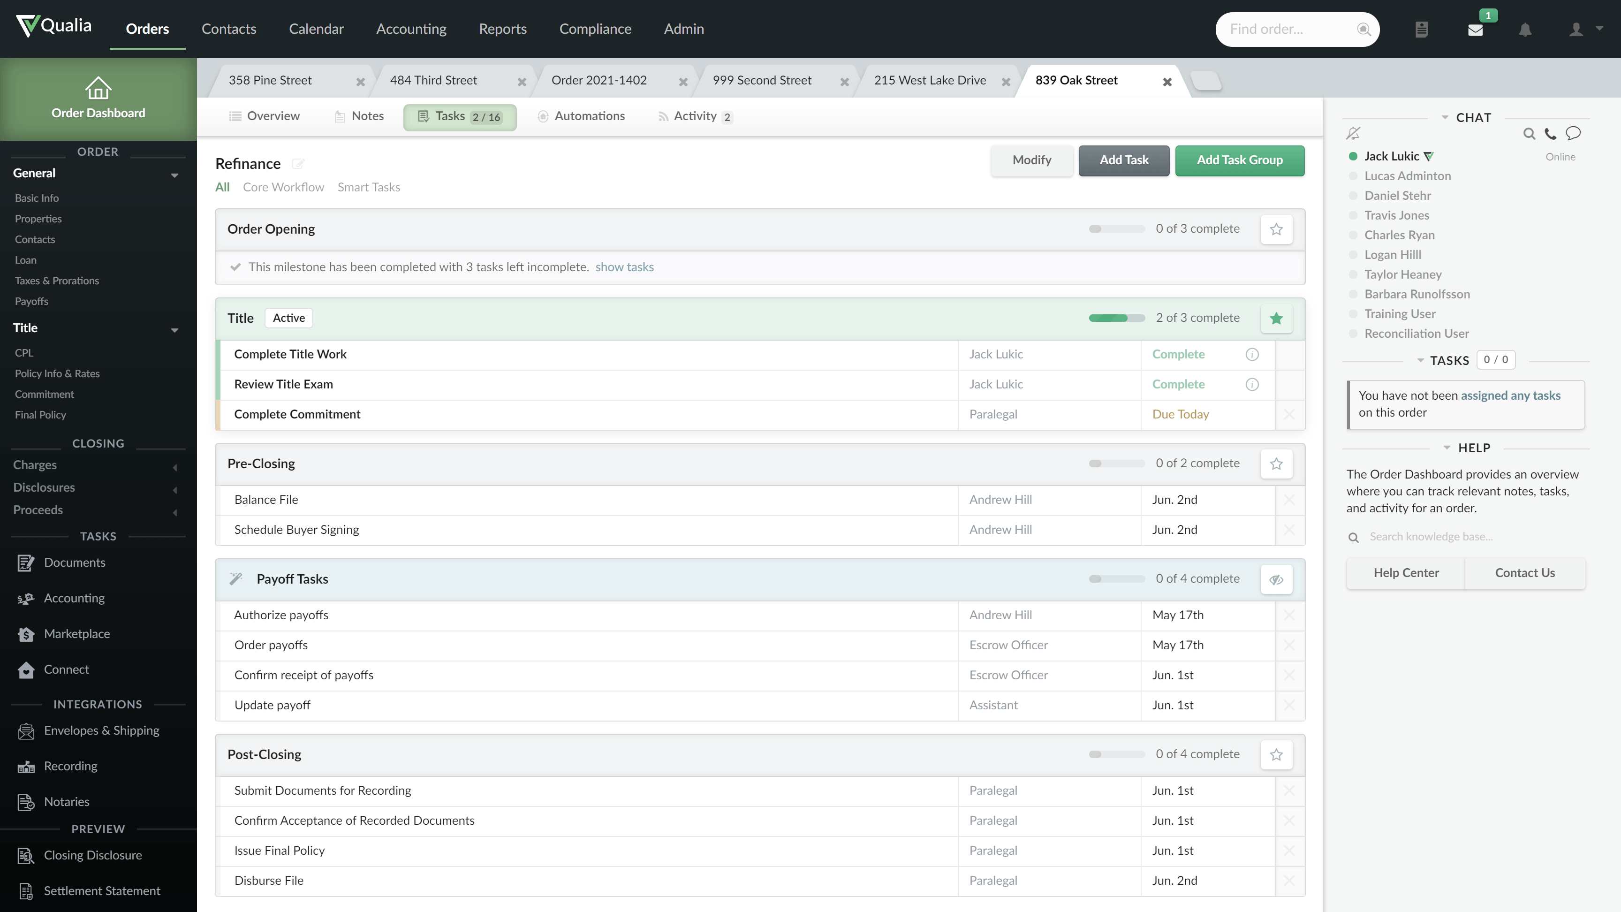Image resolution: width=1621 pixels, height=912 pixels.
Task: Click the Add Task Group button
Action: click(1239, 160)
